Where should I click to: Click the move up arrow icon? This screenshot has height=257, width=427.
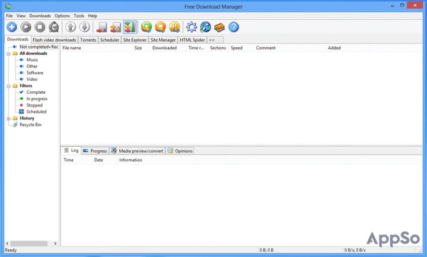click(x=70, y=27)
